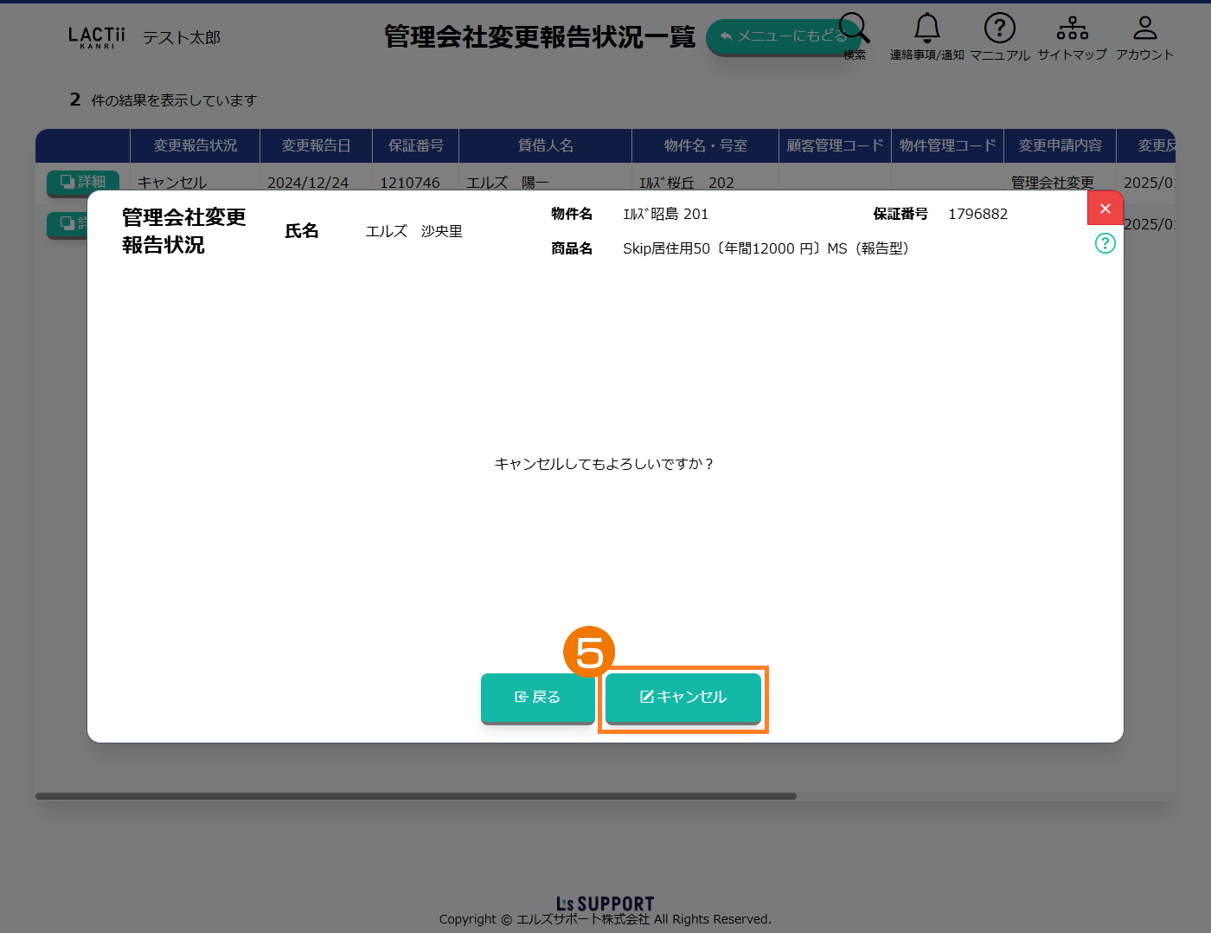Click the LACTii KANRI logo

click(x=96, y=37)
